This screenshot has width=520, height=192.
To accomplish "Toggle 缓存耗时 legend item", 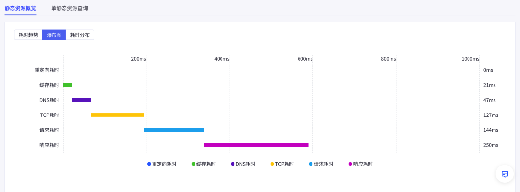I will click(204, 164).
